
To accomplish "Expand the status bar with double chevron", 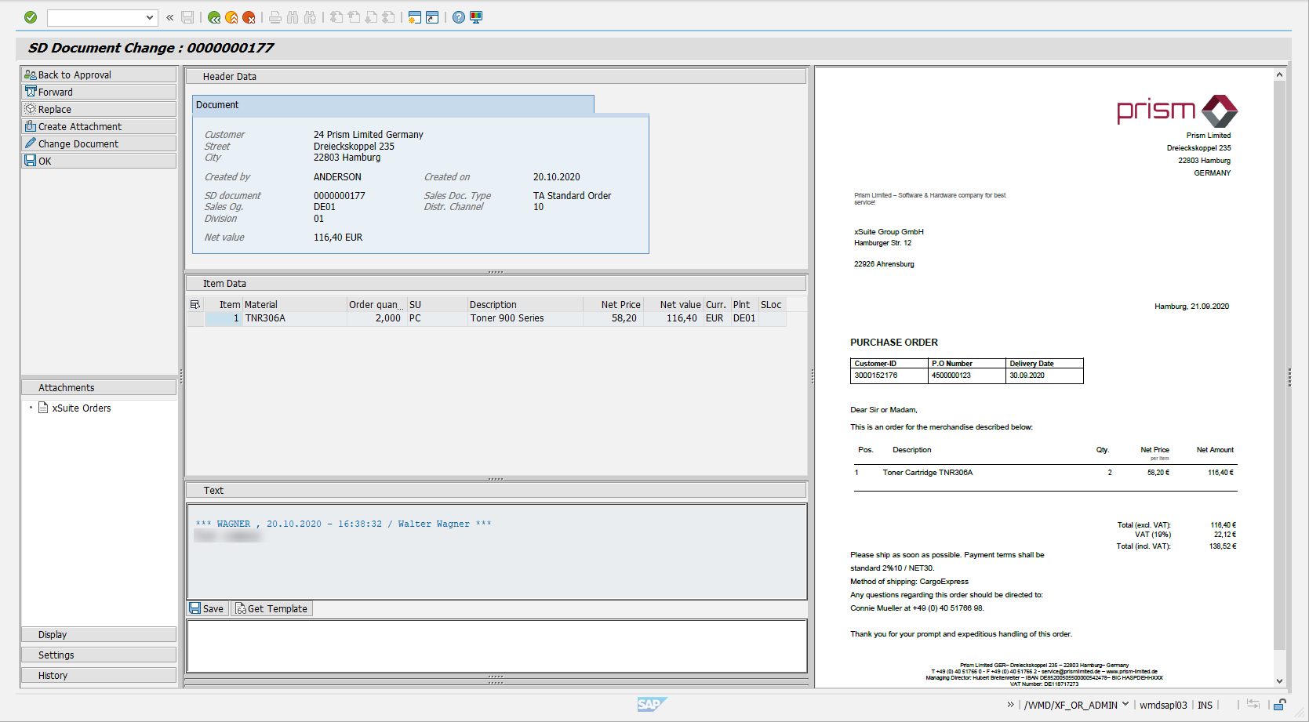I will coord(1011,705).
